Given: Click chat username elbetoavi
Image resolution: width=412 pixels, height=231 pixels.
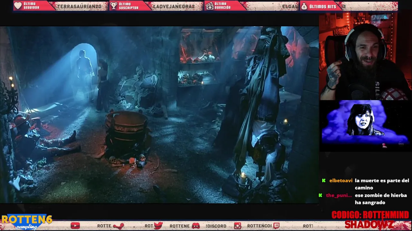Looking at the screenshot, I should tap(341, 181).
